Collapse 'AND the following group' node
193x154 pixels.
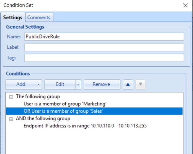[x=11, y=119]
